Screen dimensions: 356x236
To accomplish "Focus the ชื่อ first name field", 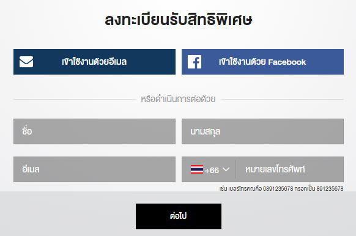I will tap(94, 131).
